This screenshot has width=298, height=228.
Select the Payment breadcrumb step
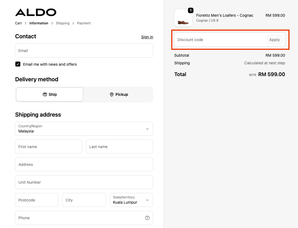(84, 23)
